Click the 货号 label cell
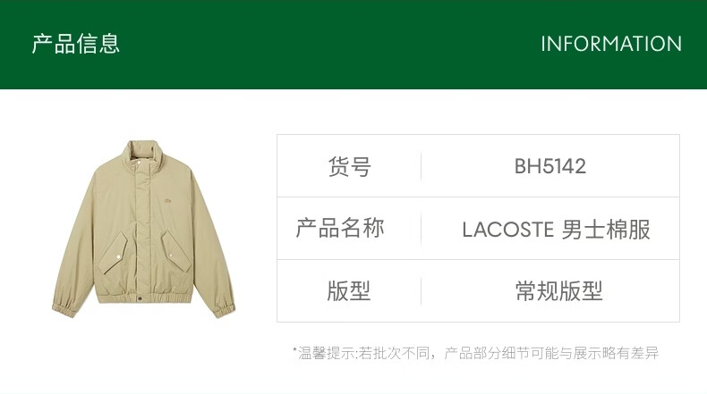 click(x=349, y=166)
